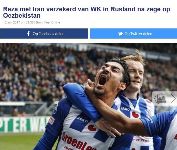Viewport: 177px width, 150px height.
Task: Share the article via 'Op Twitter delen'
Action: 134,34
